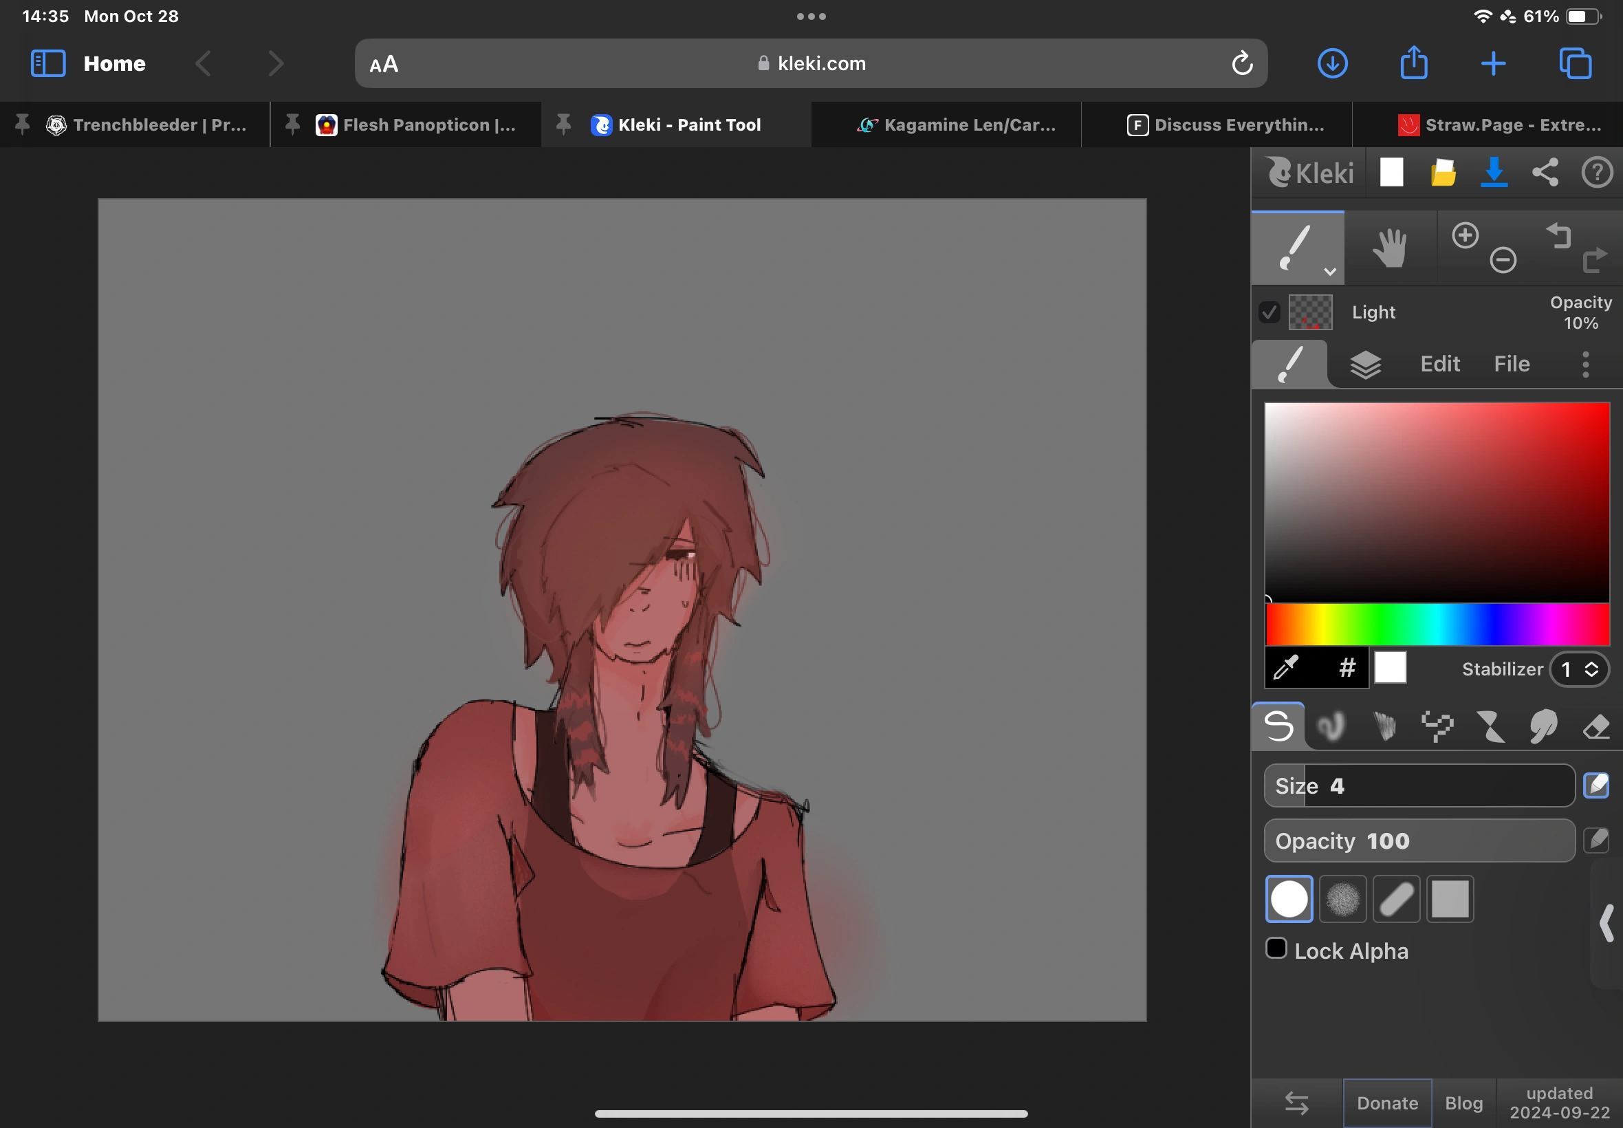Toggle the Size pressure sensitivity button
This screenshot has width=1623, height=1128.
click(1595, 785)
